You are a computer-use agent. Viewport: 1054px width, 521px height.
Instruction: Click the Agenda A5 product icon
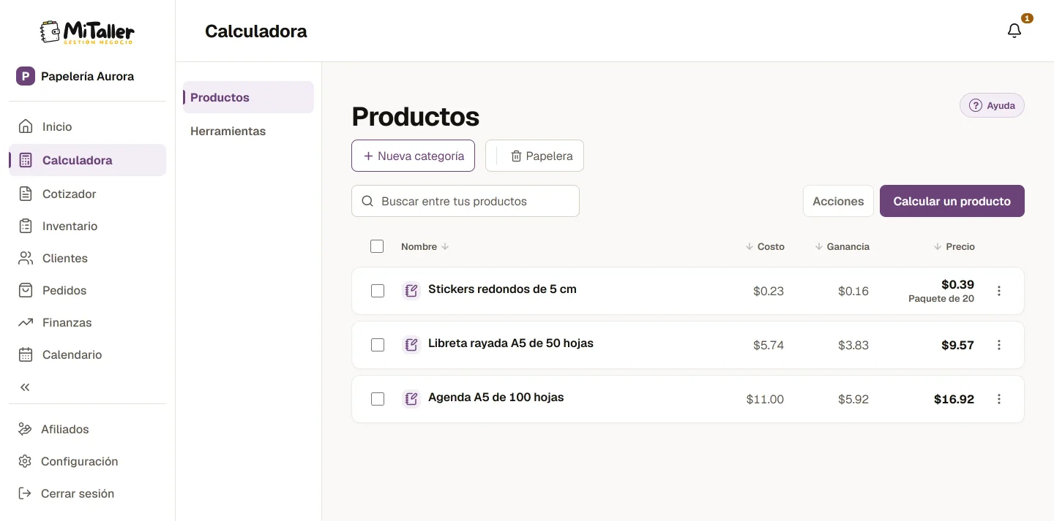tap(411, 399)
